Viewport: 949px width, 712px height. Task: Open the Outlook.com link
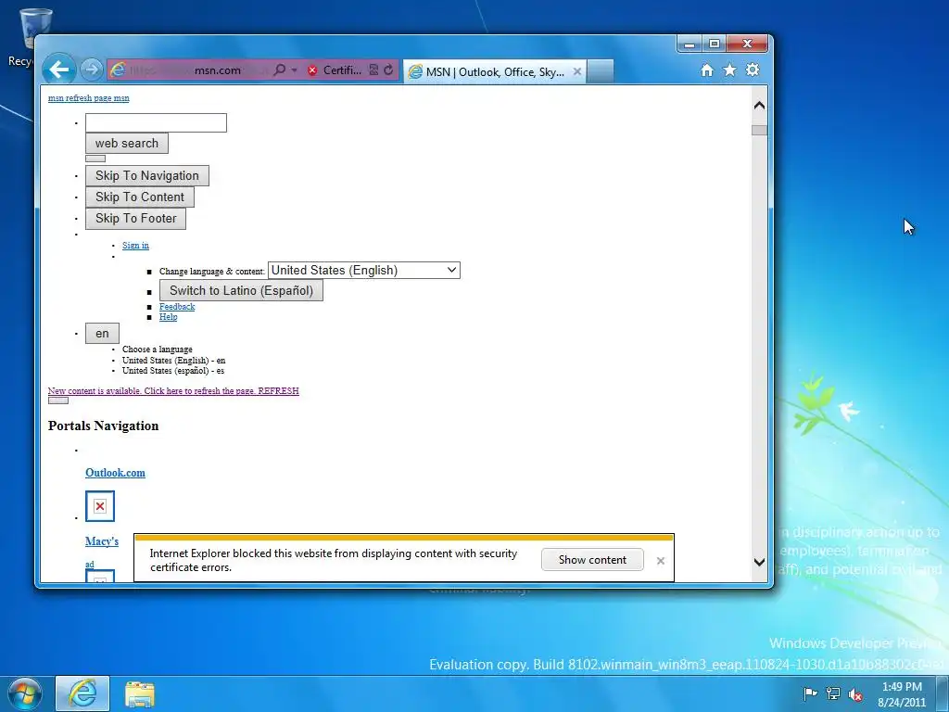(x=115, y=473)
